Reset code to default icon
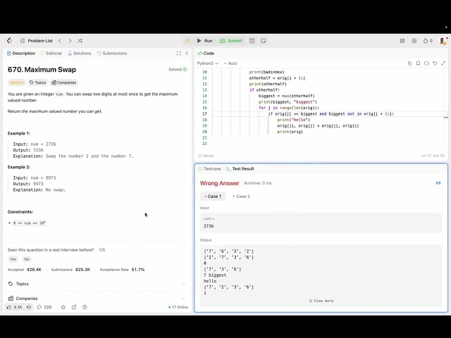Screen dimensions: 451x338 [x=435, y=63]
